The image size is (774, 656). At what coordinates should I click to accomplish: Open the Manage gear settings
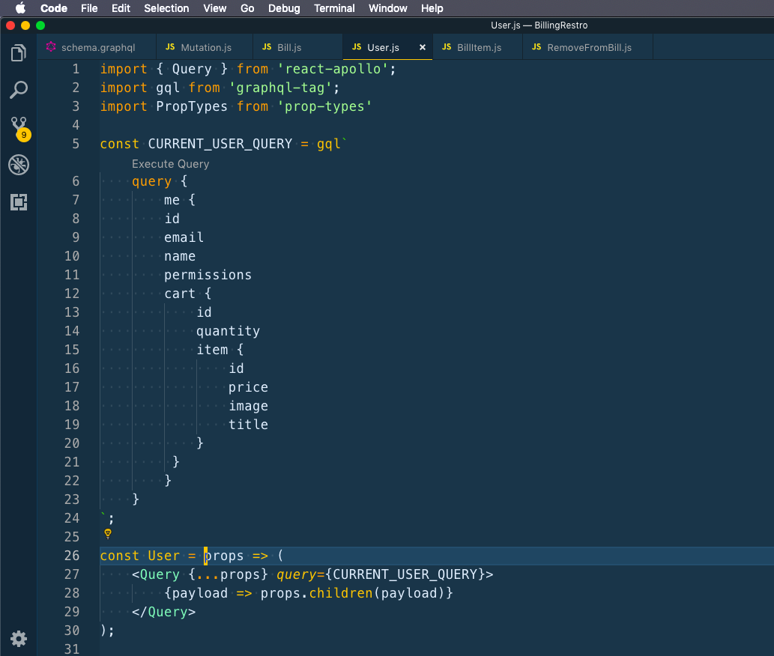click(x=19, y=639)
